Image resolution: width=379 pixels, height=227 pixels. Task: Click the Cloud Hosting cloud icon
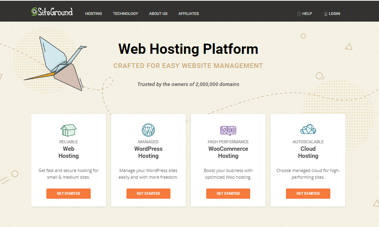coord(308,129)
